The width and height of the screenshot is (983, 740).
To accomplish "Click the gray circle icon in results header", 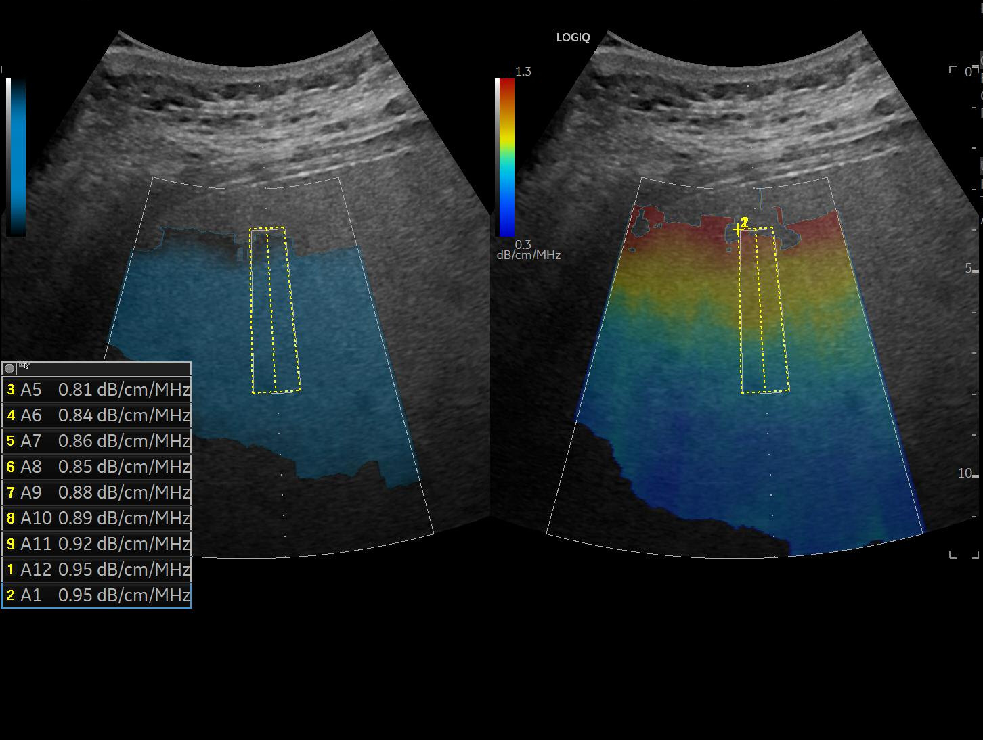I will (9, 369).
